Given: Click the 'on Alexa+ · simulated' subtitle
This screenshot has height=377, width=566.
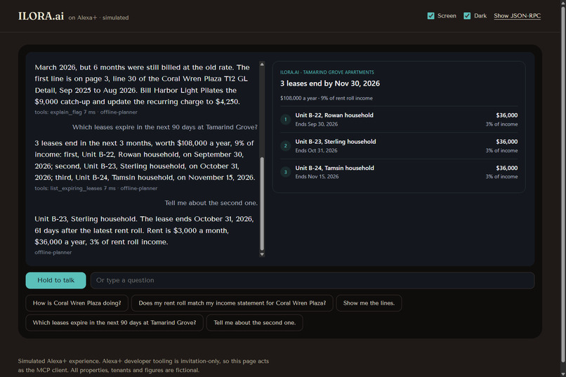Looking at the screenshot, I should 98,18.
